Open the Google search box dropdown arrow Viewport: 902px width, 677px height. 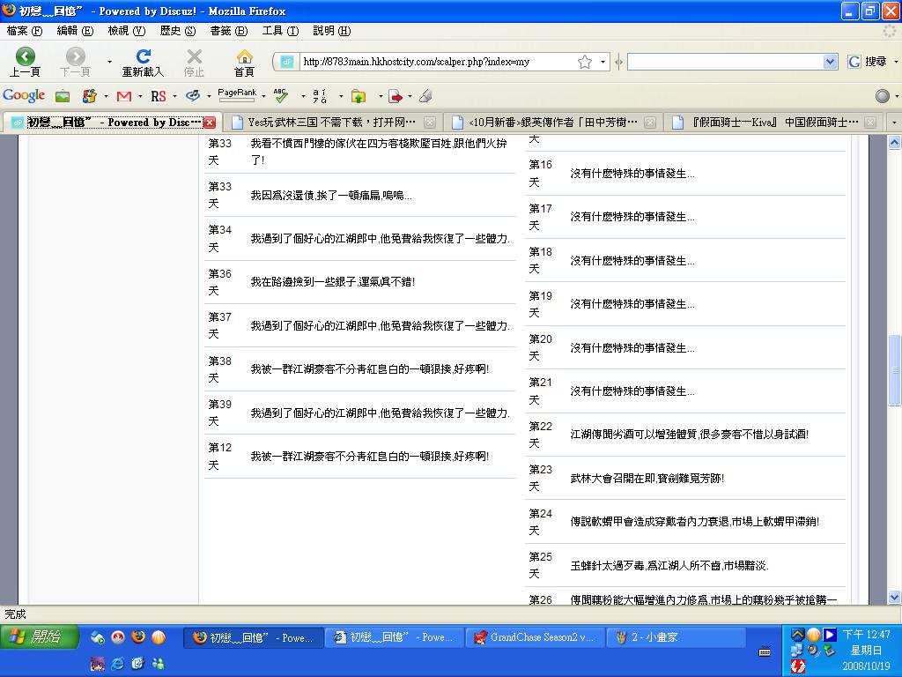coord(830,62)
